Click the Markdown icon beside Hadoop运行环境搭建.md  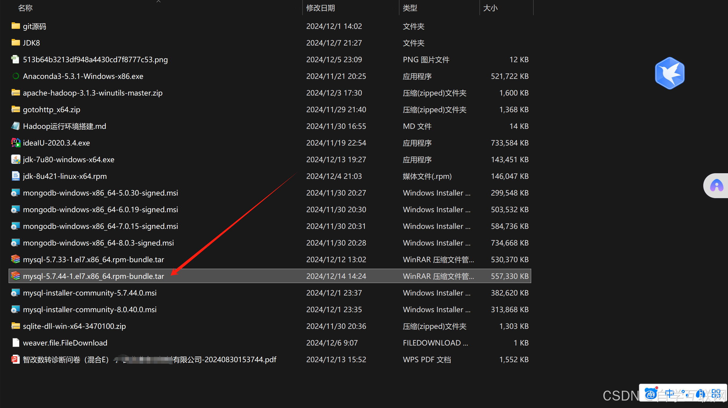[x=15, y=126]
